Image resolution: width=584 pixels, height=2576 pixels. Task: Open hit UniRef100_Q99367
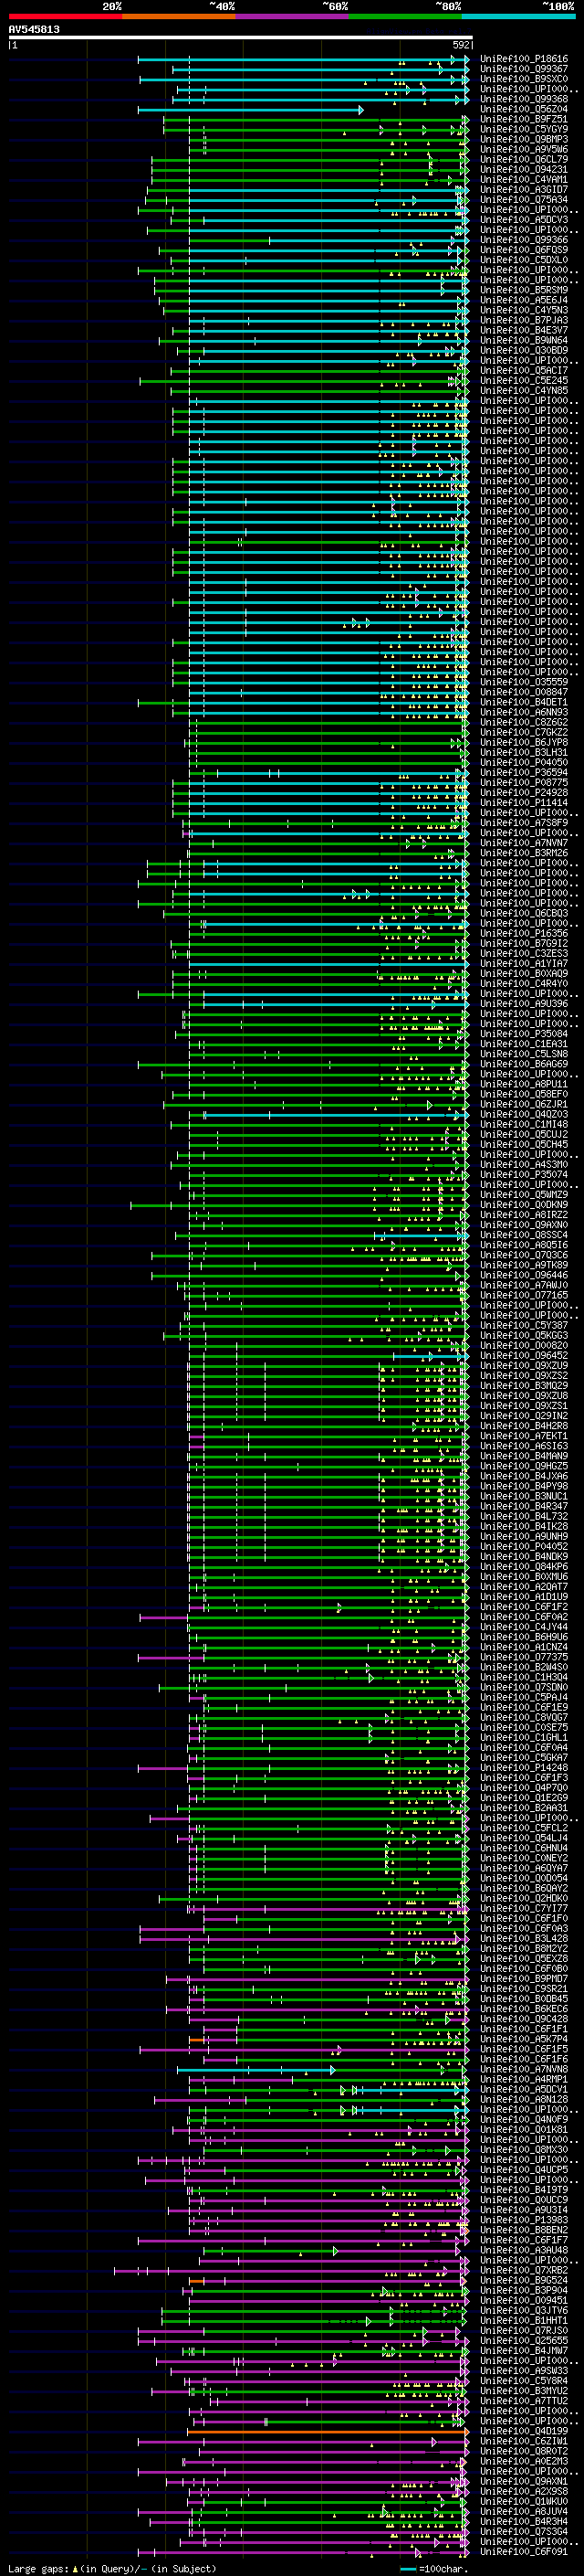523,69
